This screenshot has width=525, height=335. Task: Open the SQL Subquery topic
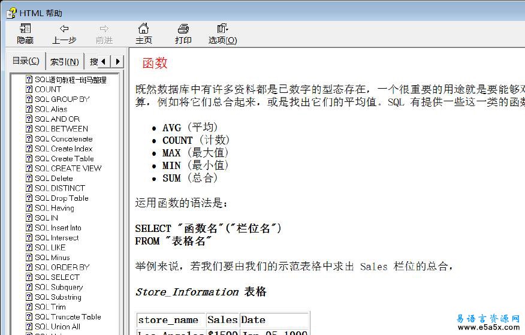[59, 287]
